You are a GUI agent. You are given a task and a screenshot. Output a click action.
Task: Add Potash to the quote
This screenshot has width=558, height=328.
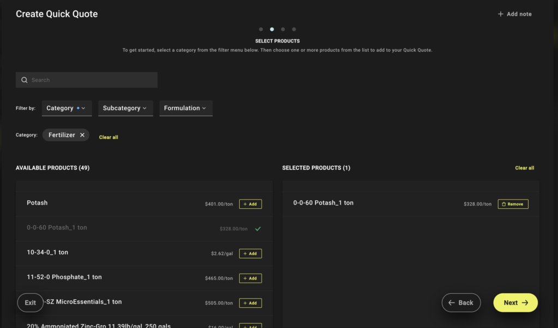pyautogui.click(x=250, y=204)
